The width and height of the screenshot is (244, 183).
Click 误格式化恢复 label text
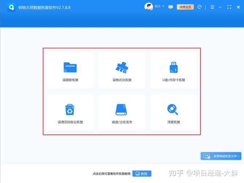tap(122, 80)
